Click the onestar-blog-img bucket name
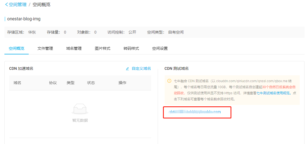 click(24, 19)
